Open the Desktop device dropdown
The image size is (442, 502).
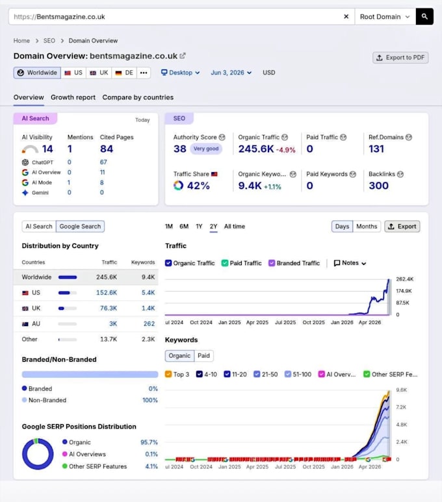(x=181, y=73)
